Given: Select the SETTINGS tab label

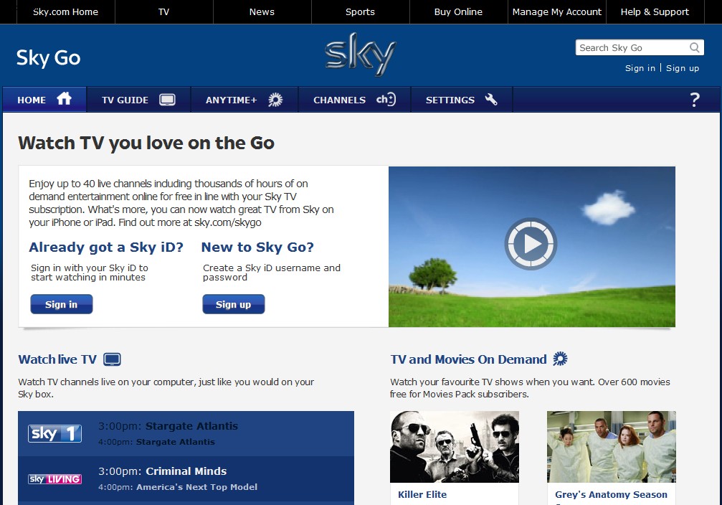Looking at the screenshot, I should (x=450, y=100).
